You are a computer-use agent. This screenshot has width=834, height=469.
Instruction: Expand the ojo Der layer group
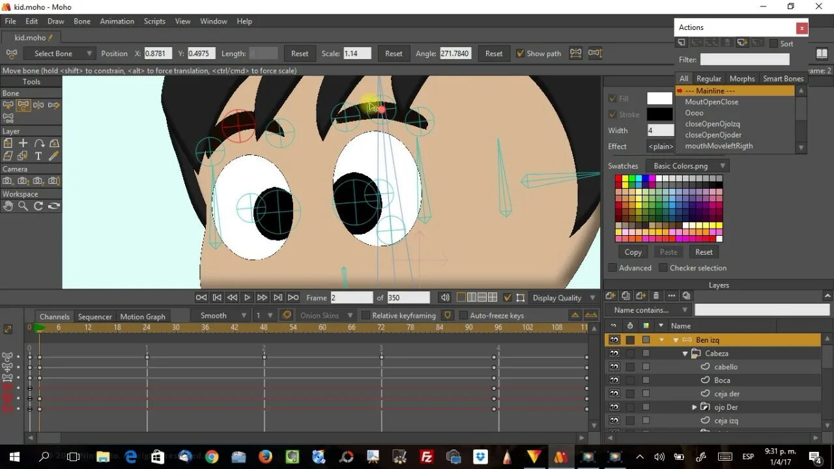(695, 407)
